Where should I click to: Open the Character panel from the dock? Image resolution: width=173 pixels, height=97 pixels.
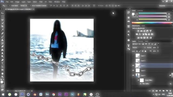tap(129, 32)
